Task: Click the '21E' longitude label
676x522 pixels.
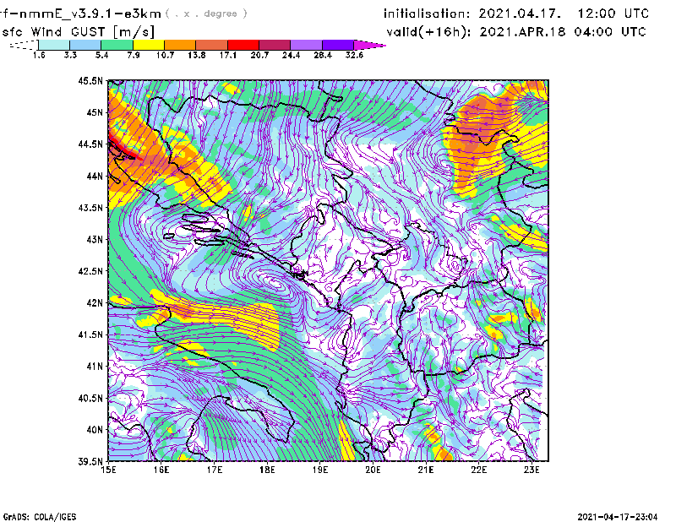Action: click(426, 470)
